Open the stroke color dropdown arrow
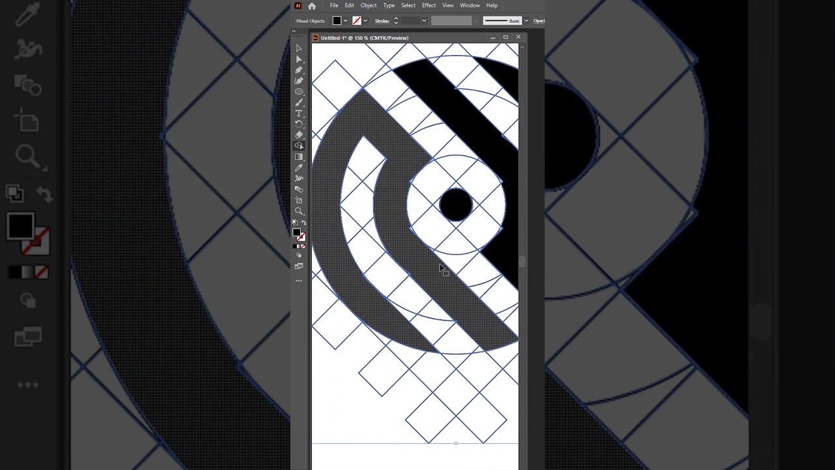 click(x=365, y=21)
